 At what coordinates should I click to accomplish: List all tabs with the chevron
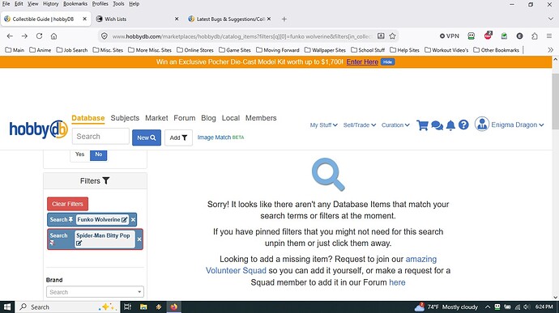click(x=550, y=19)
